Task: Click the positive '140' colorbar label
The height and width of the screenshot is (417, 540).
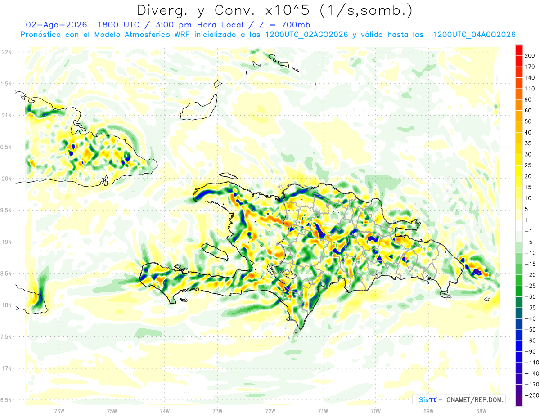Action: pyautogui.click(x=531, y=78)
